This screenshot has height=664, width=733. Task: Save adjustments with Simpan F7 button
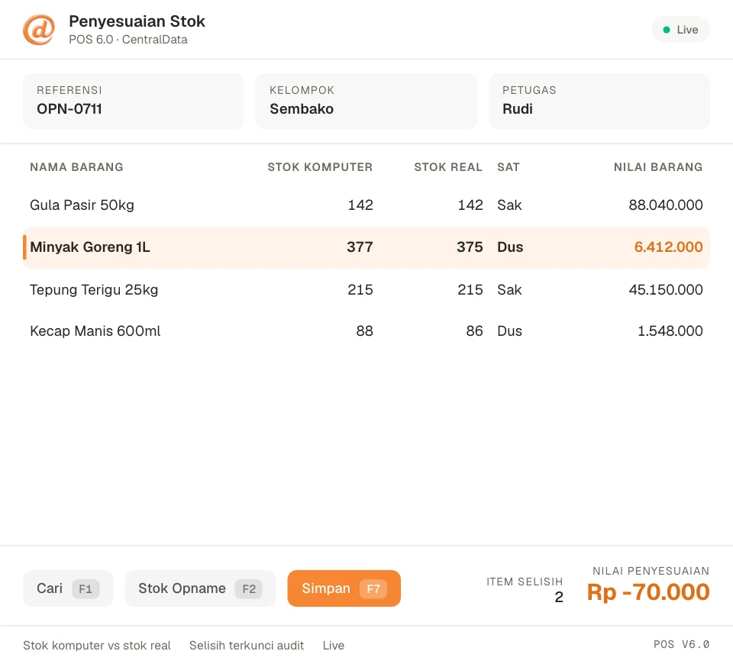coord(344,588)
